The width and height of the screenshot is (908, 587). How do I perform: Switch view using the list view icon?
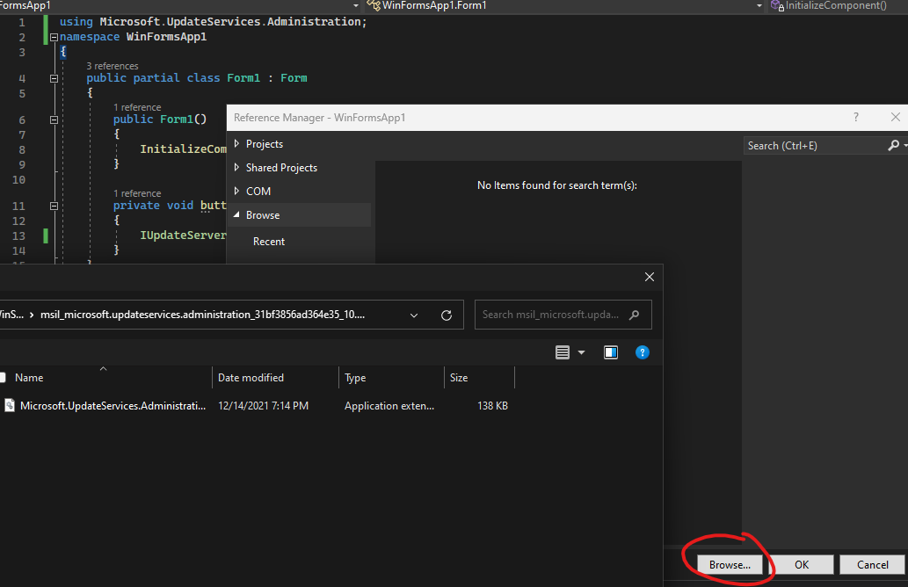click(x=562, y=352)
